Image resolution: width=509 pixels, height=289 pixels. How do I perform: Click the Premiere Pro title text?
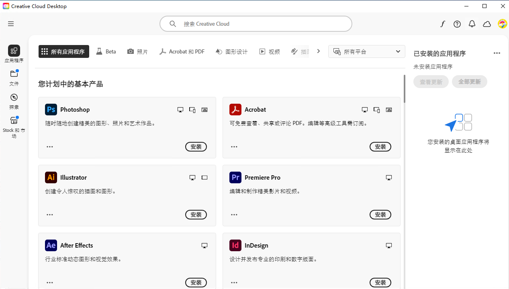[262, 177]
